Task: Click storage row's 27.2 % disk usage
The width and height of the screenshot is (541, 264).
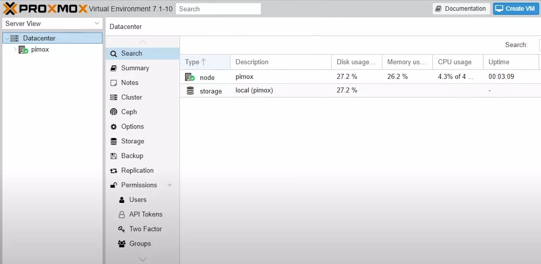Action: tap(347, 90)
